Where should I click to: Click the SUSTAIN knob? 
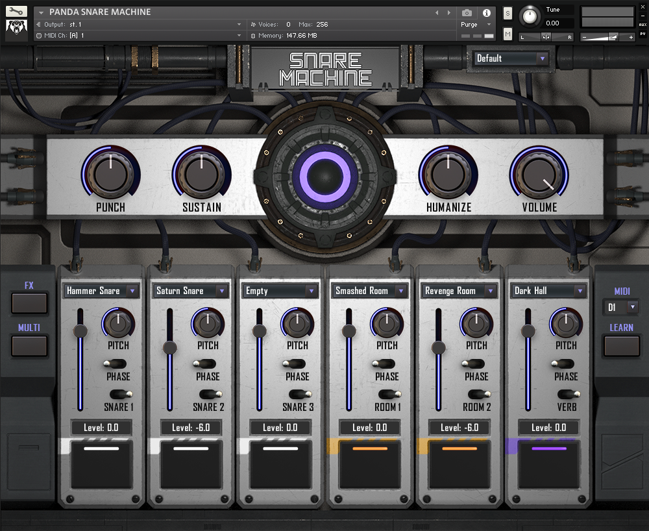[202, 174]
